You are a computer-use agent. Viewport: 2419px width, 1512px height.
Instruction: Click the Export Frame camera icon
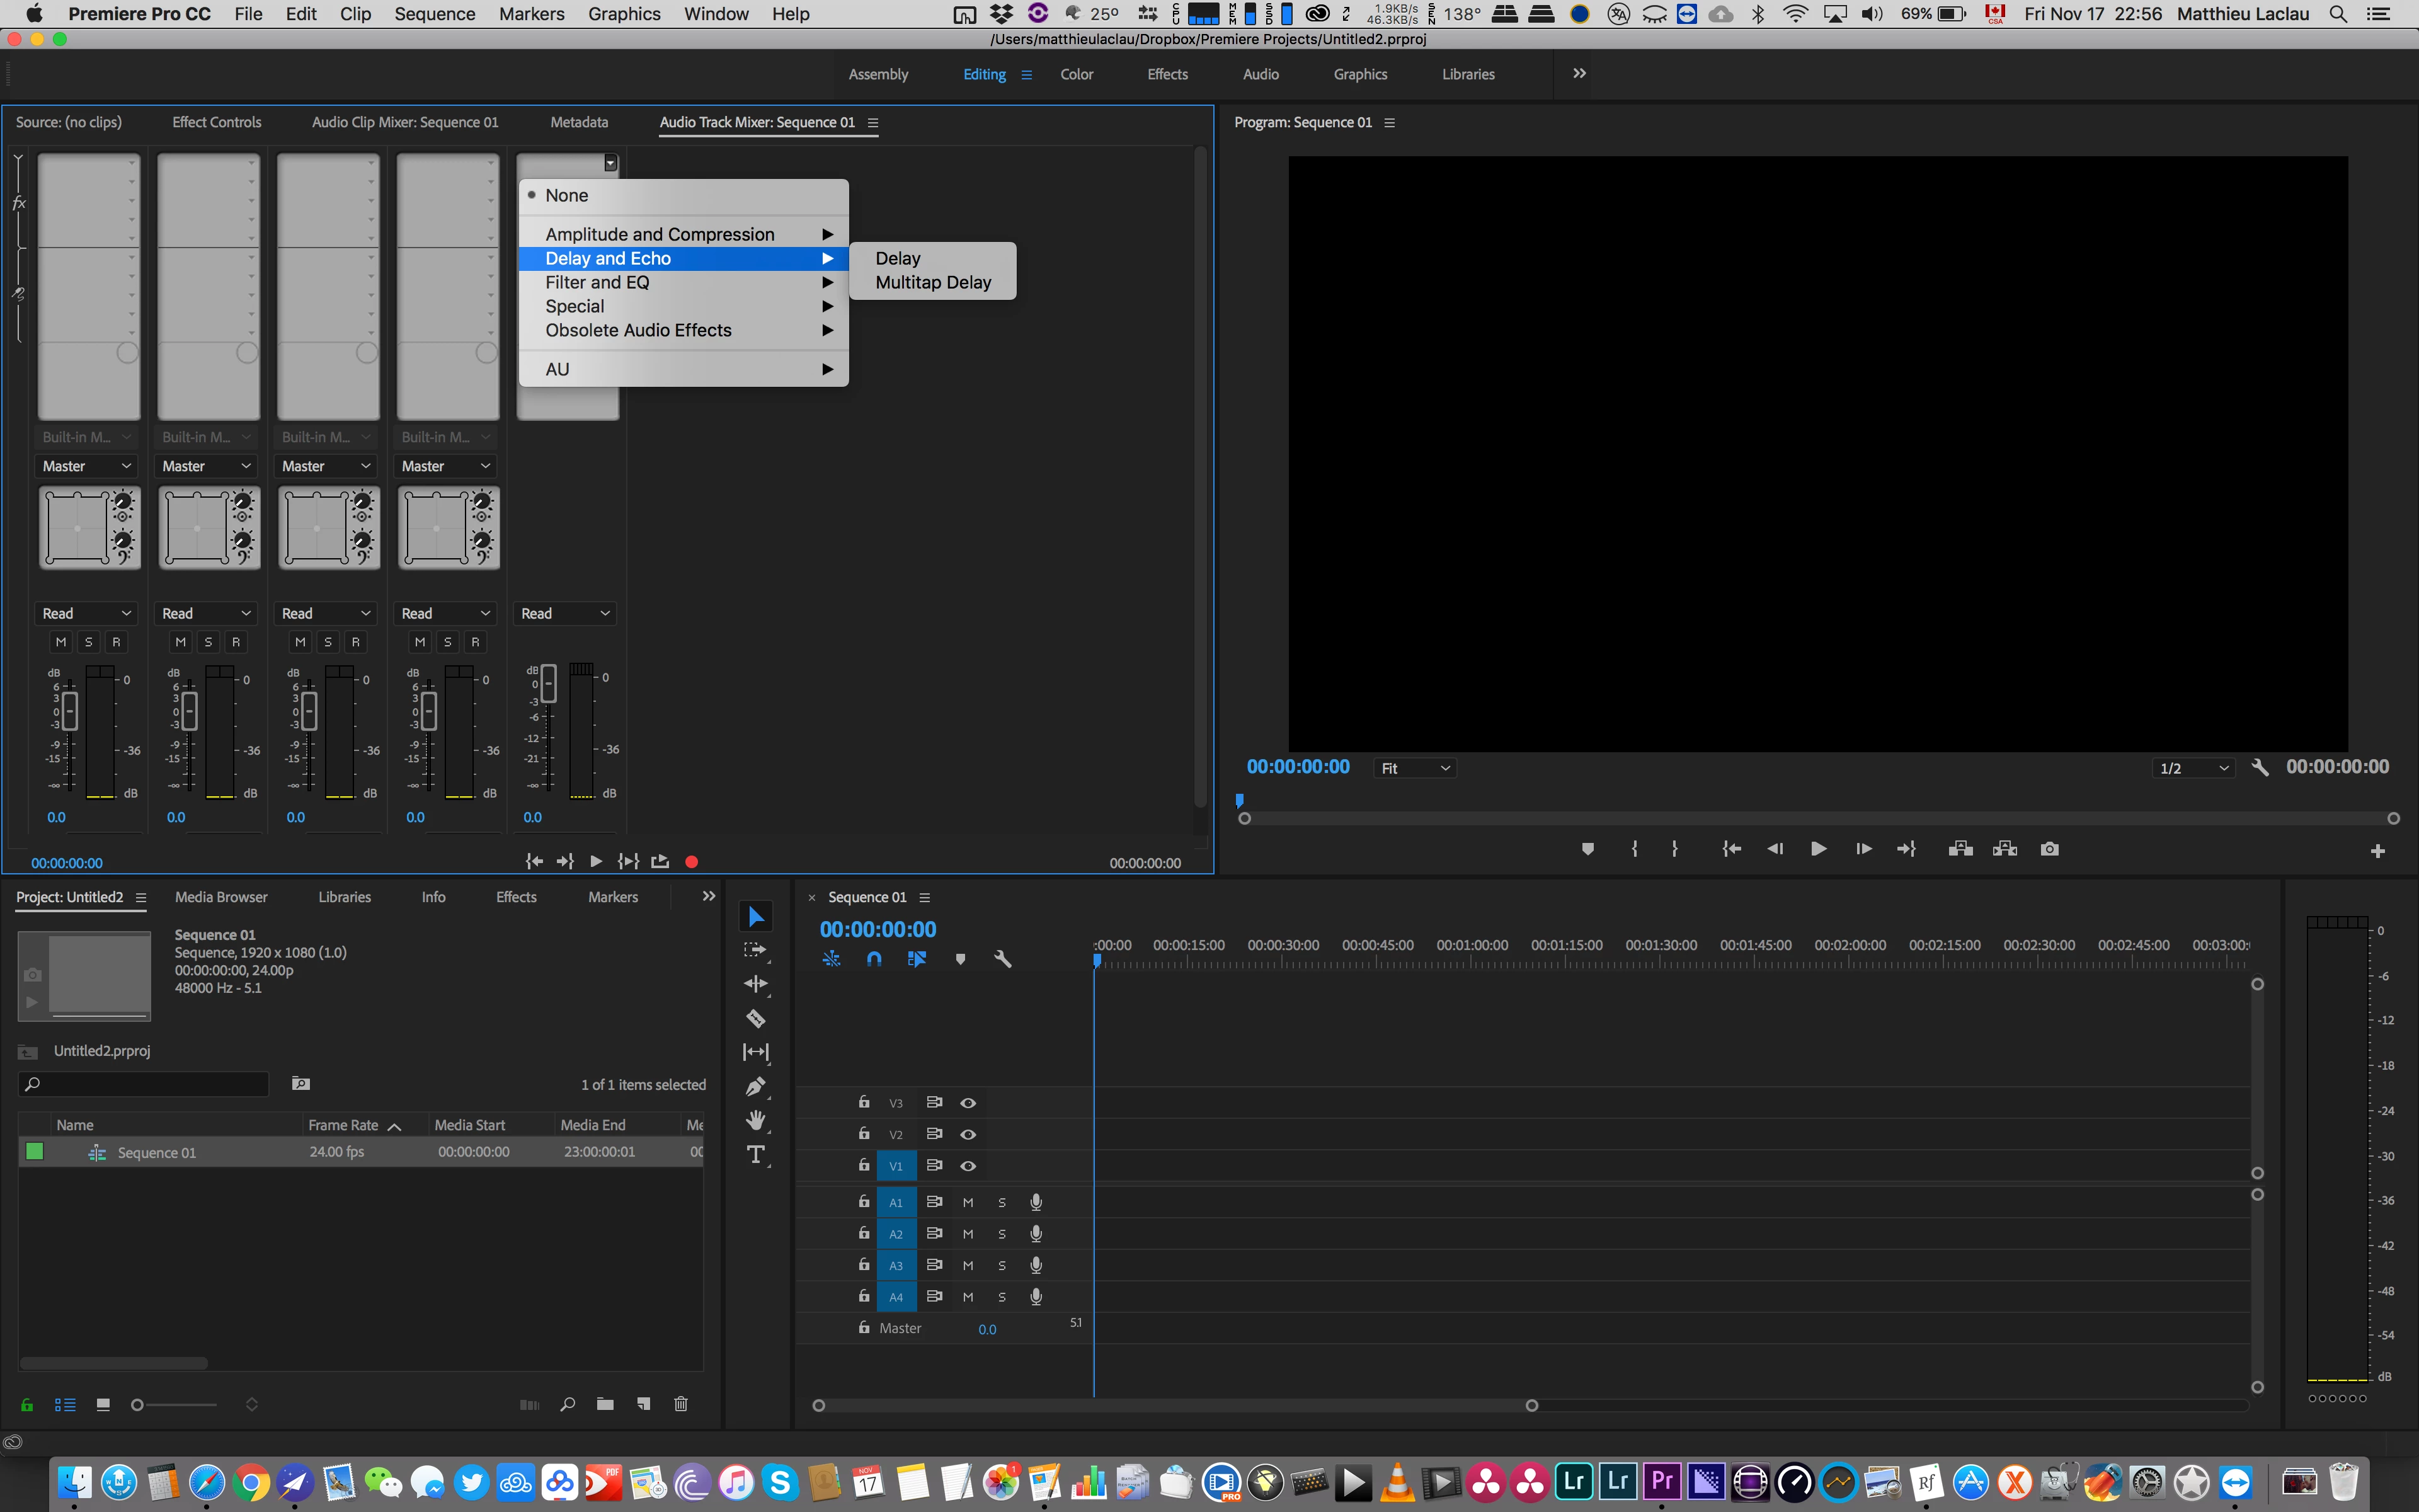click(2049, 849)
